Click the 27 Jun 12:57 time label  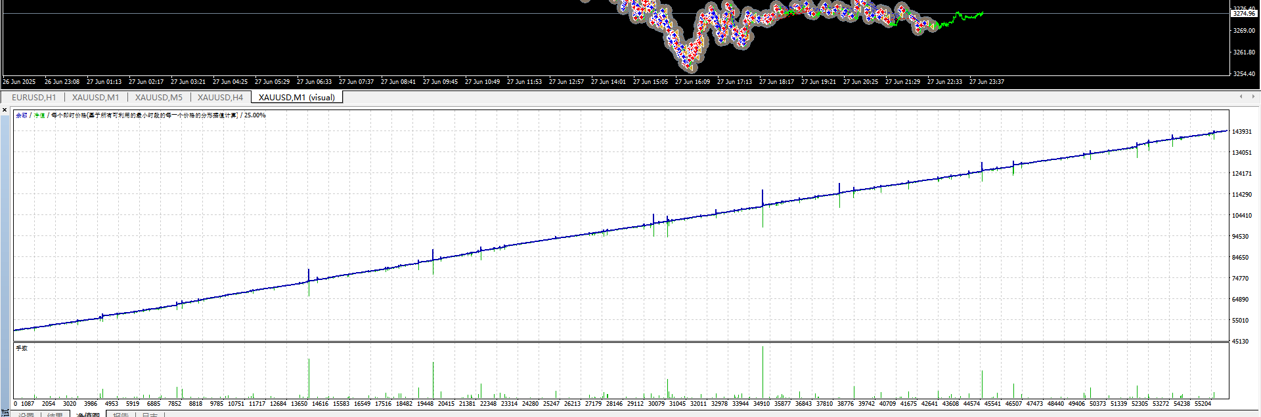click(x=566, y=82)
